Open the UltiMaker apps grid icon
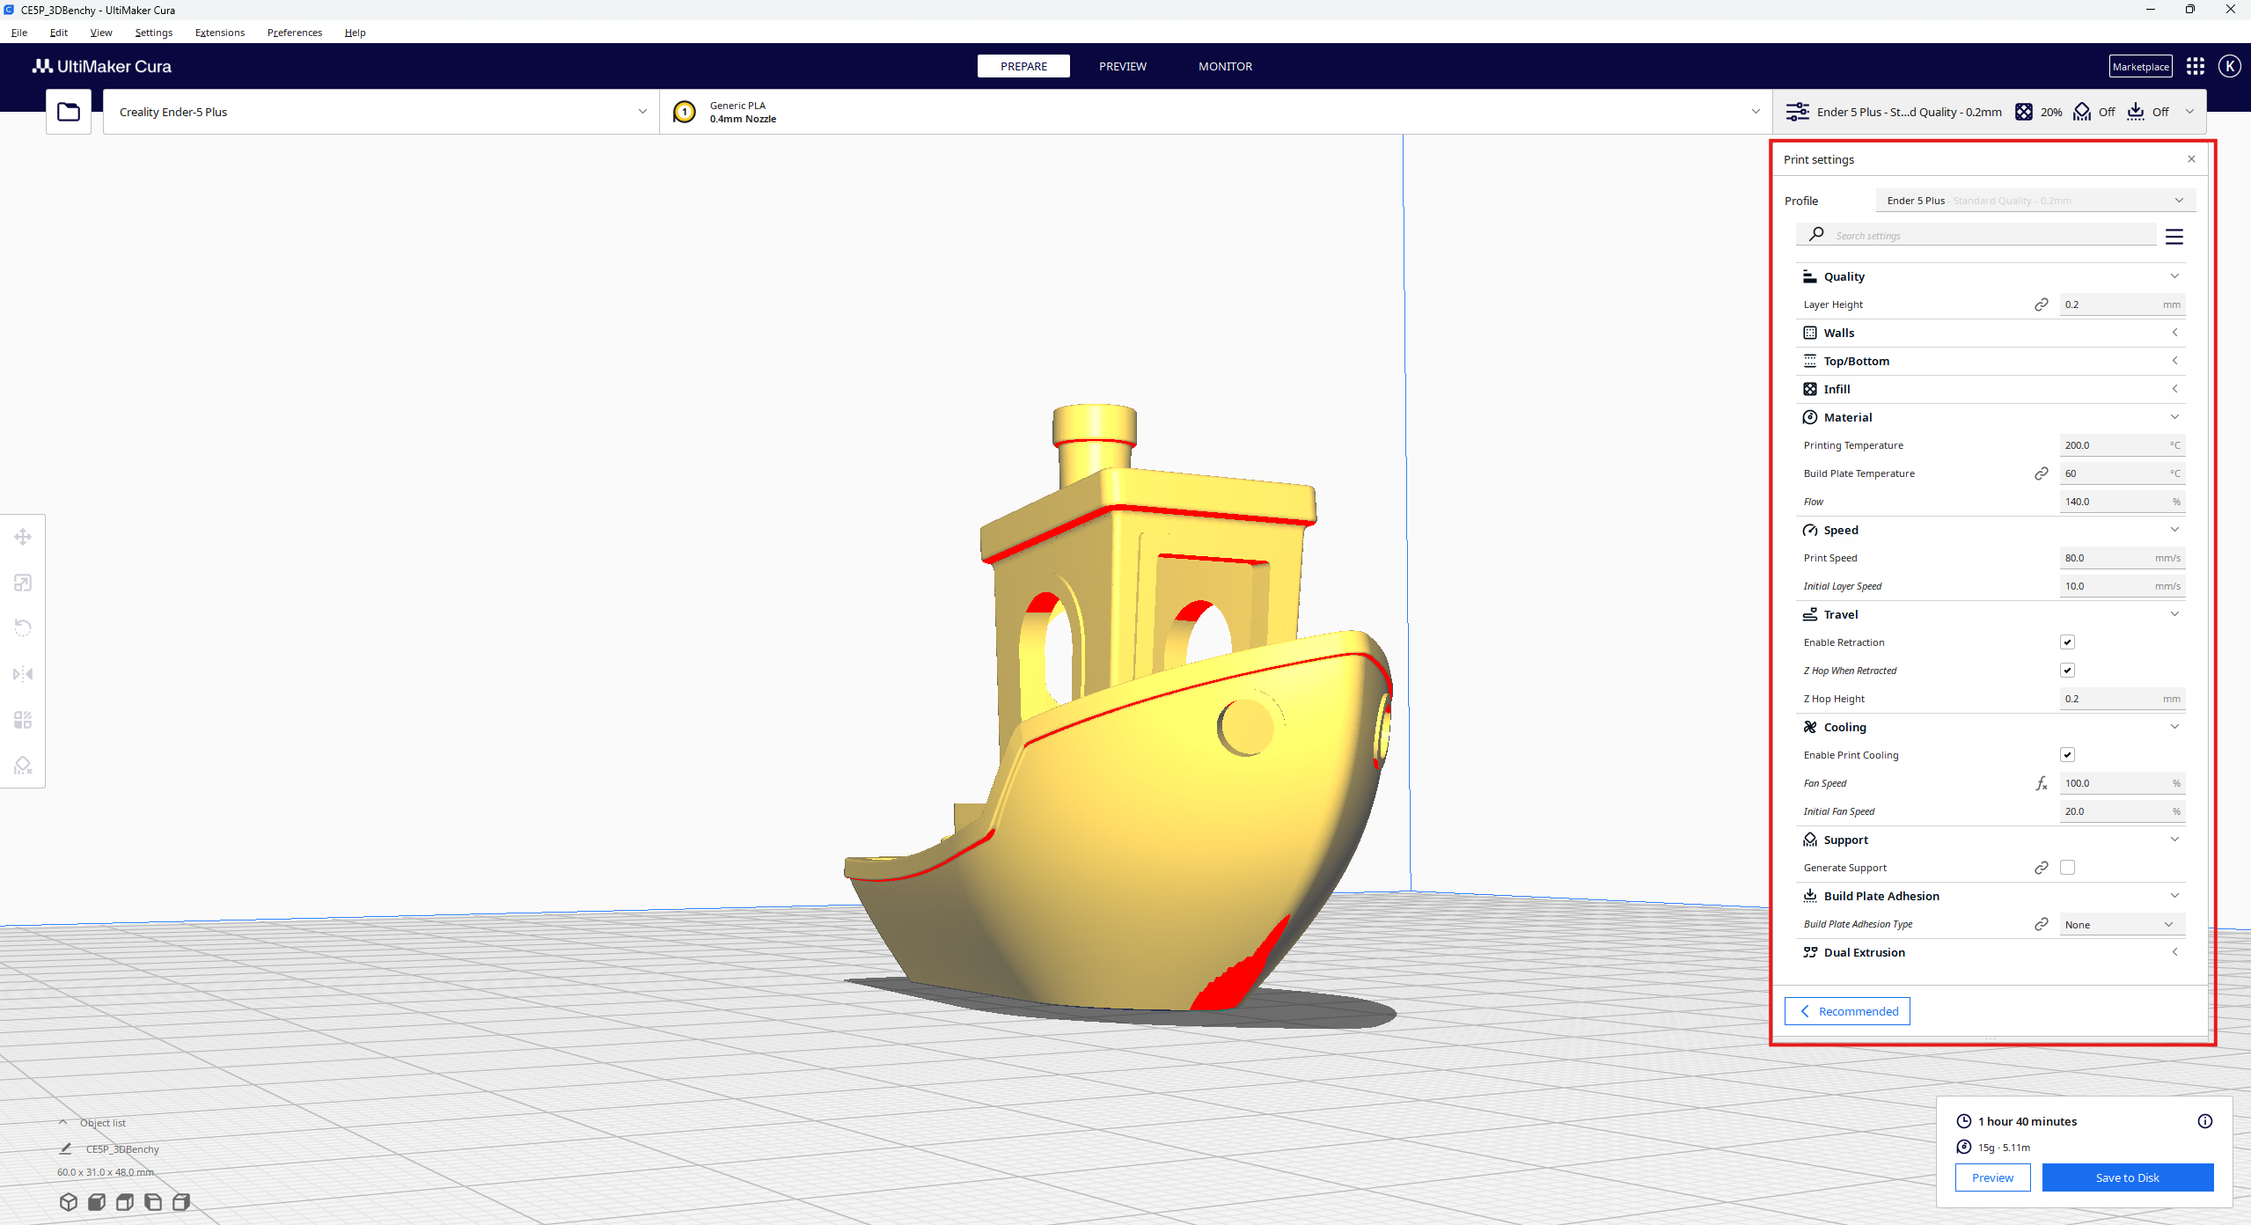This screenshot has width=2251, height=1225. [2195, 66]
